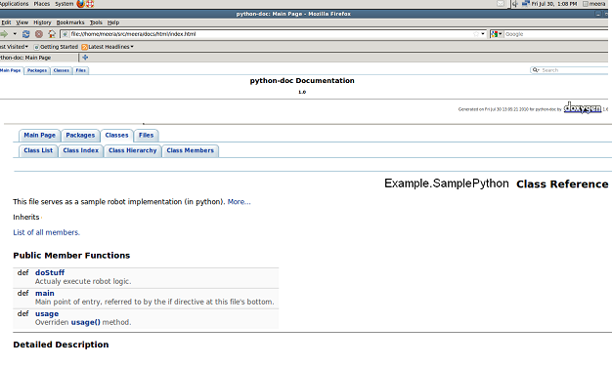
Task: Click the volume icon in system tray
Action: pyautogui.click(x=515, y=4)
